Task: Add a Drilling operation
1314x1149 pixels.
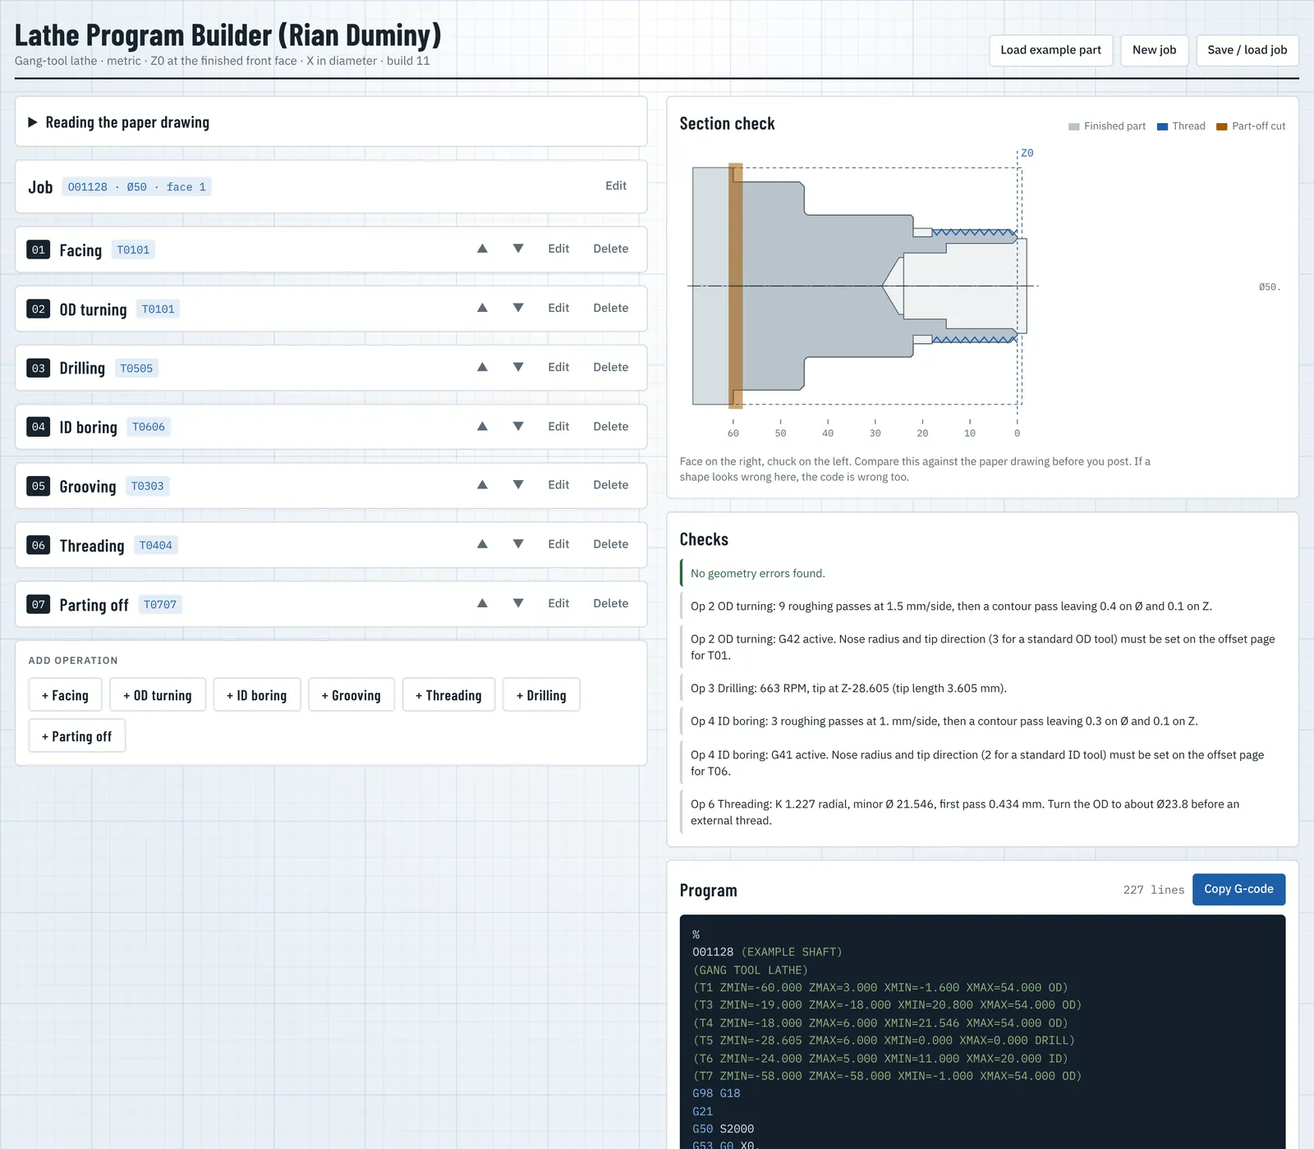Action: [541, 695]
